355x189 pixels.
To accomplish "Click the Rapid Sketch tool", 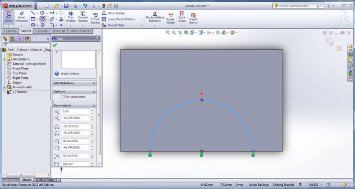I will 193,18.
